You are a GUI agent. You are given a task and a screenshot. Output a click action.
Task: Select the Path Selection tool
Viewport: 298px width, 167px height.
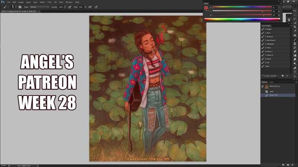[295, 76]
